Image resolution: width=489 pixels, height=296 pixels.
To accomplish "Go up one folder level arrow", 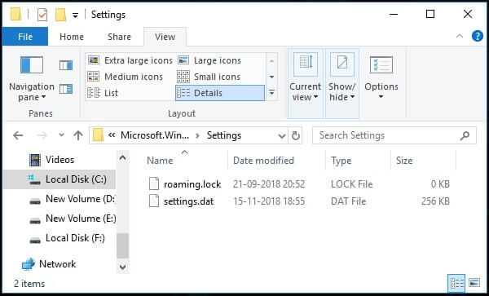I will tap(78, 135).
